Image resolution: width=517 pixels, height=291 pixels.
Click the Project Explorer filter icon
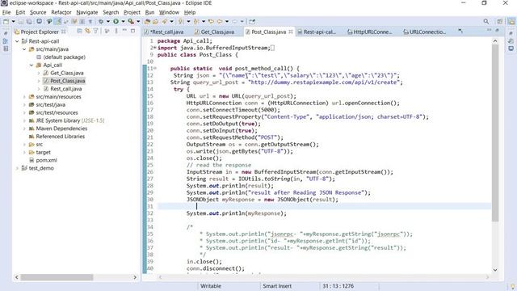pyautogui.click(x=95, y=31)
